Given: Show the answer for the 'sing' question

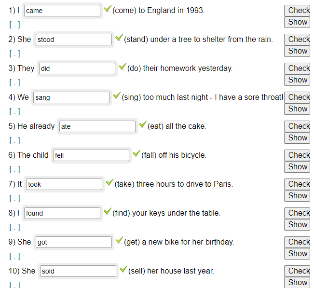Looking at the screenshot, I should pos(298,109).
